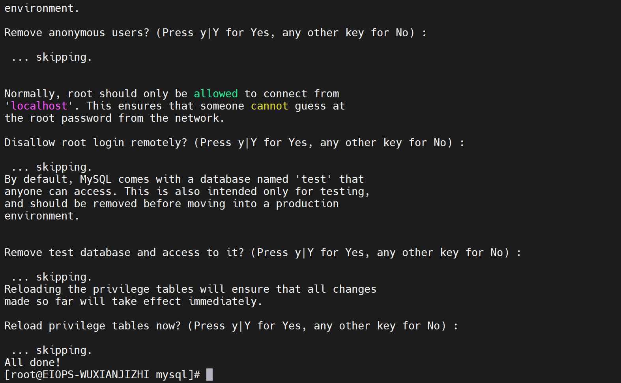Click the hostname EIOPS-WUXIANJIZHI in the shell prompt
The height and width of the screenshot is (383, 621).
pyautogui.click(x=95, y=375)
